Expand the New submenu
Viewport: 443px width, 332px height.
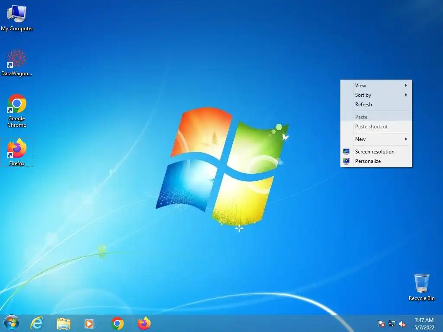376,139
